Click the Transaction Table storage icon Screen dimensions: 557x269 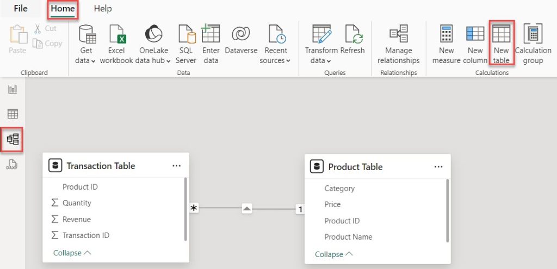click(55, 166)
